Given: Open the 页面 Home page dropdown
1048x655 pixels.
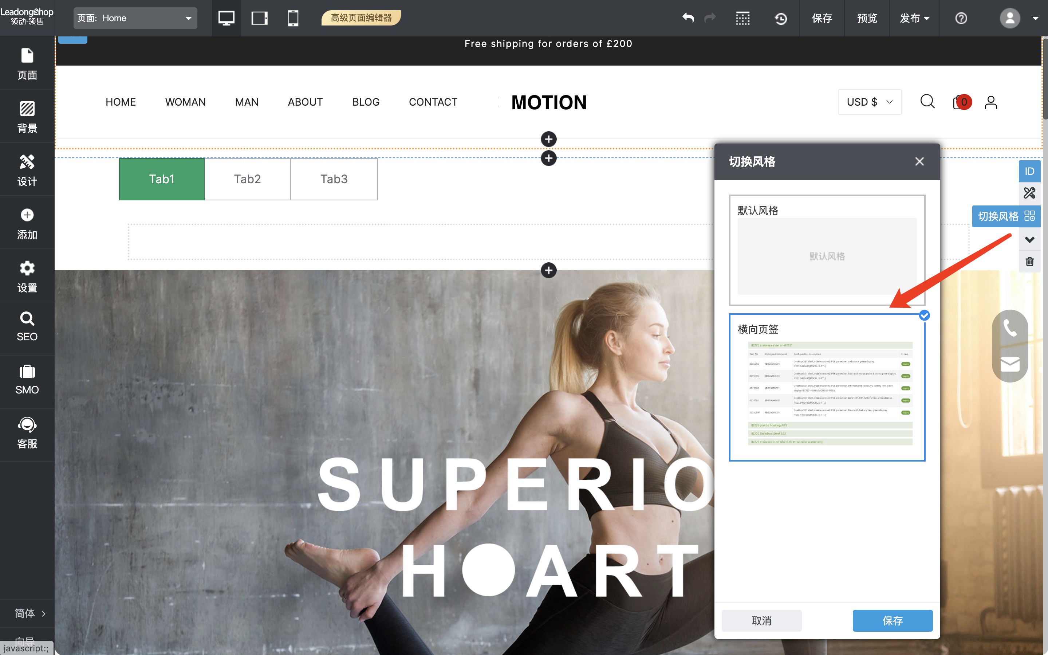Looking at the screenshot, I should [x=135, y=18].
